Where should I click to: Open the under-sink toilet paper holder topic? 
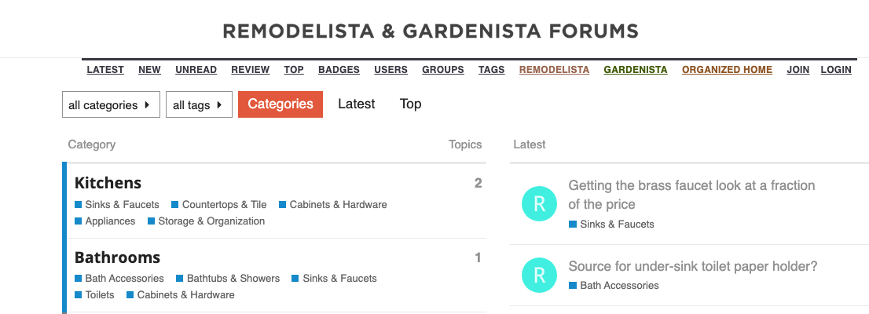[693, 266]
